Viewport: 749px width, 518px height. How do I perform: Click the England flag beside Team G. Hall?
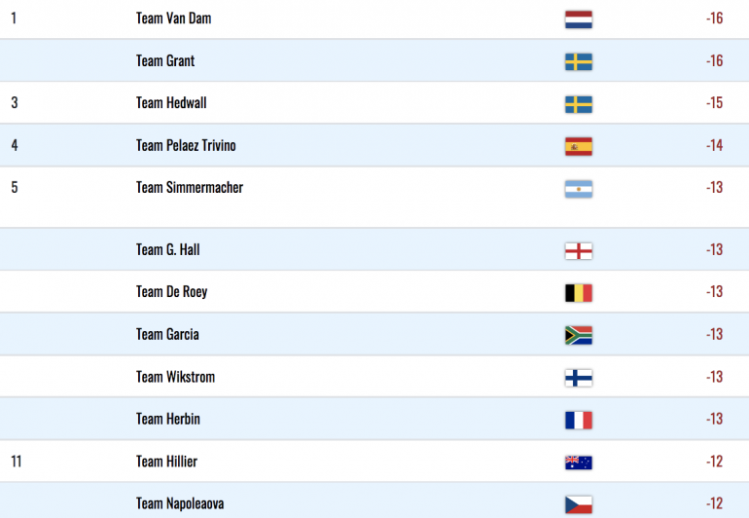(x=579, y=250)
